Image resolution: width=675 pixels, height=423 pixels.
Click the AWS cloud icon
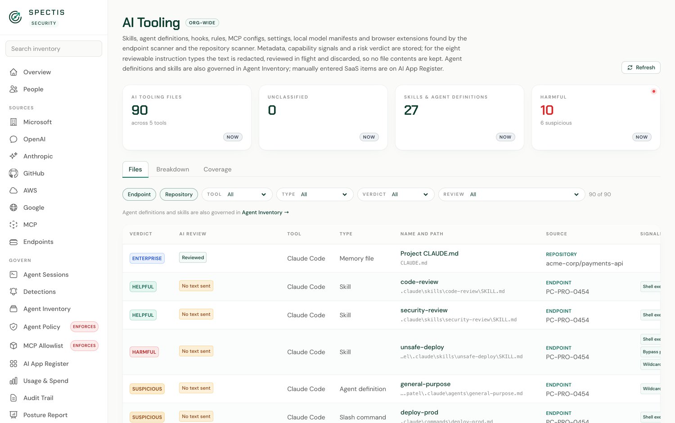tap(13, 190)
